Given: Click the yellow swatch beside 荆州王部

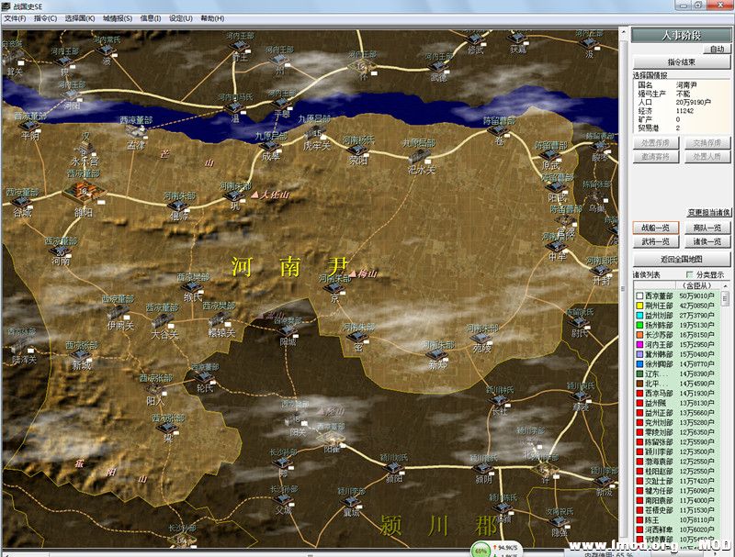Looking at the screenshot, I should point(638,306).
